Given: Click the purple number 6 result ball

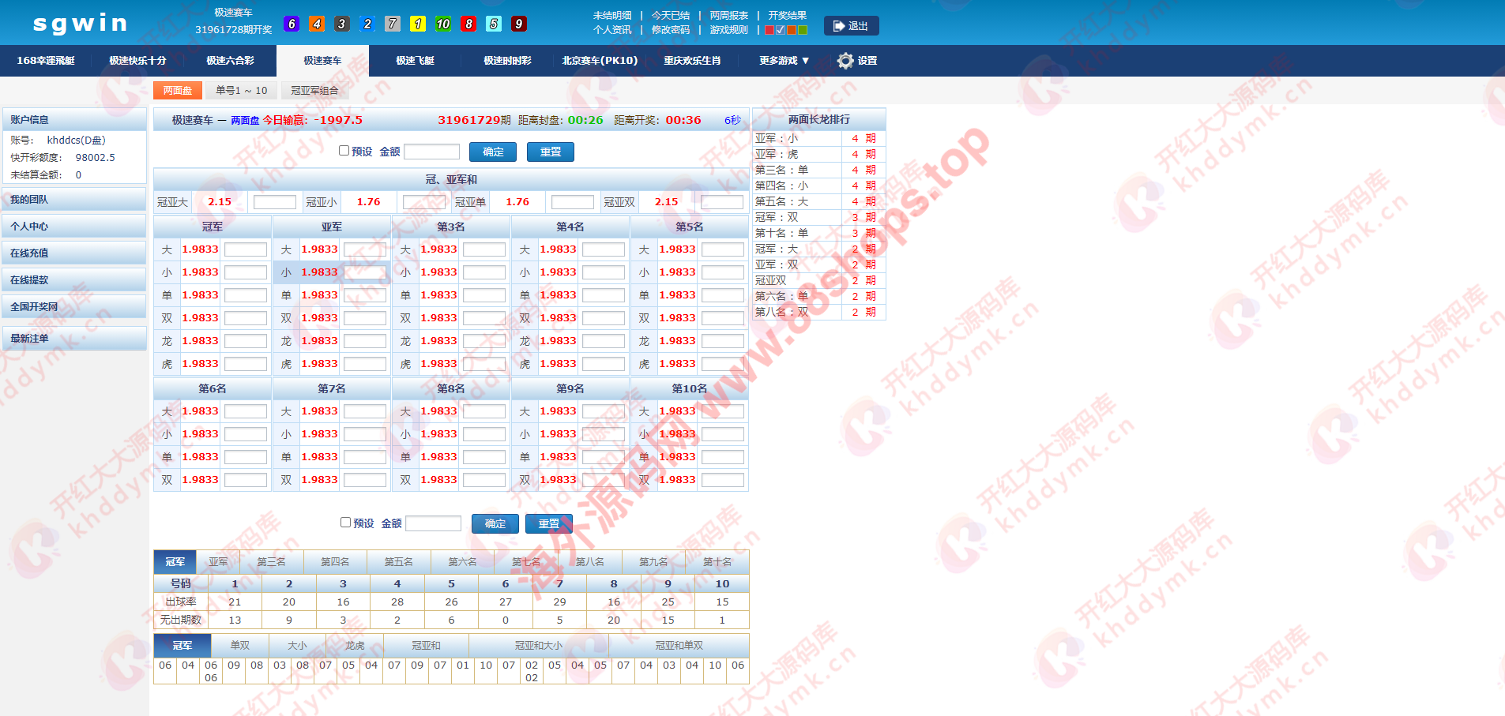Looking at the screenshot, I should click(292, 24).
